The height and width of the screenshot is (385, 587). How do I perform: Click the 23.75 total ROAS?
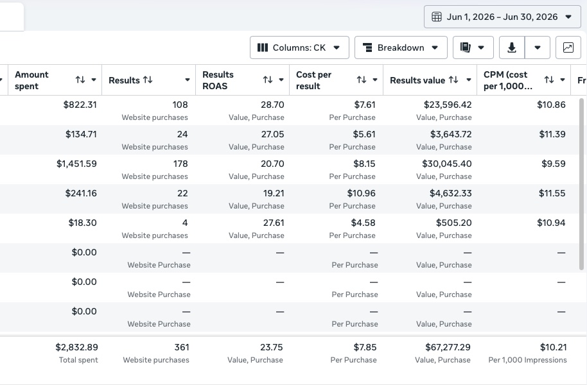click(272, 347)
